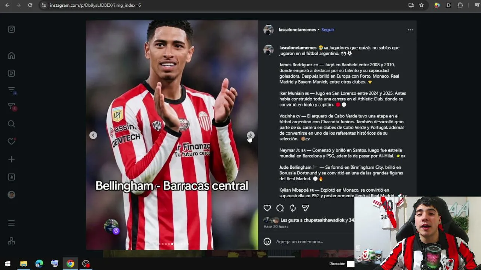Image resolution: width=481 pixels, height=270 pixels.
Task: Open Instagram Search
Action: click(x=12, y=124)
